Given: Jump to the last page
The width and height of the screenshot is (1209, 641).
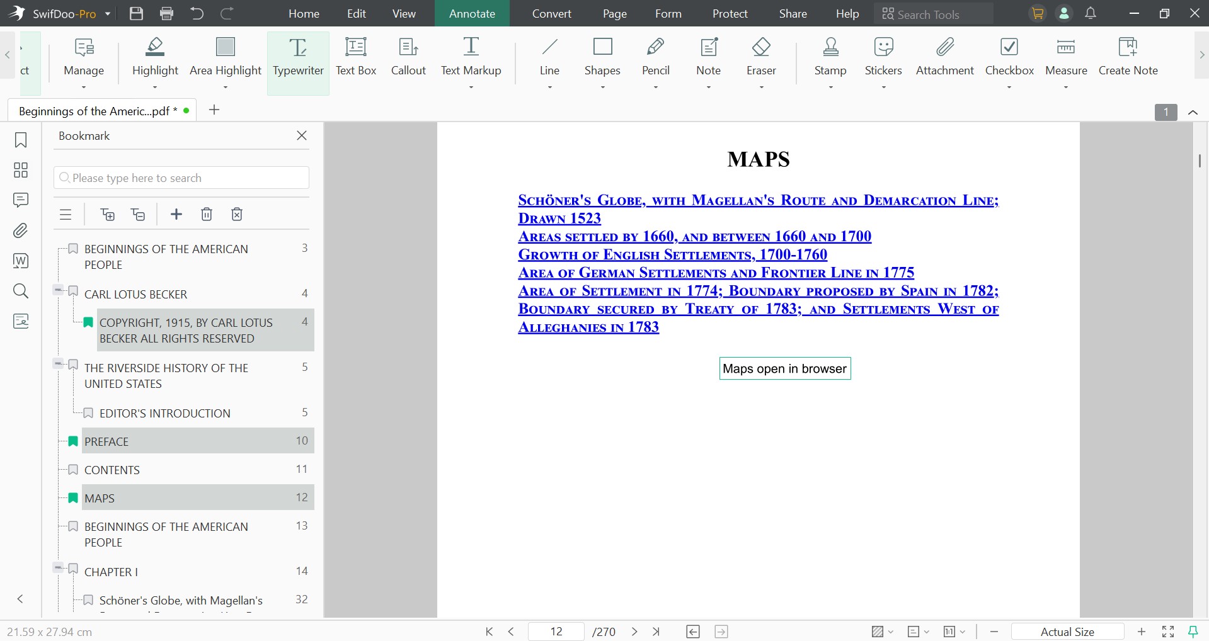Looking at the screenshot, I should pyautogui.click(x=656, y=632).
